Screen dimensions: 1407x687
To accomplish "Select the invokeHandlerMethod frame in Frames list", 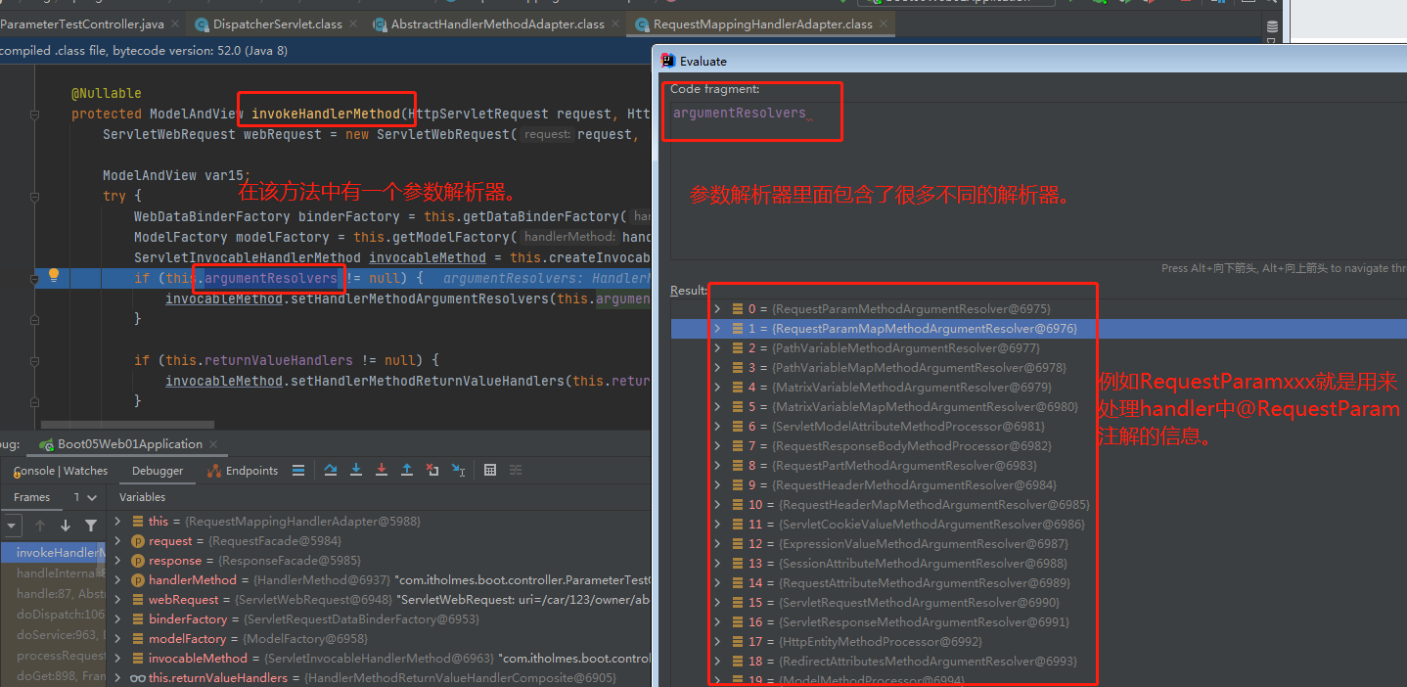I will 49,552.
